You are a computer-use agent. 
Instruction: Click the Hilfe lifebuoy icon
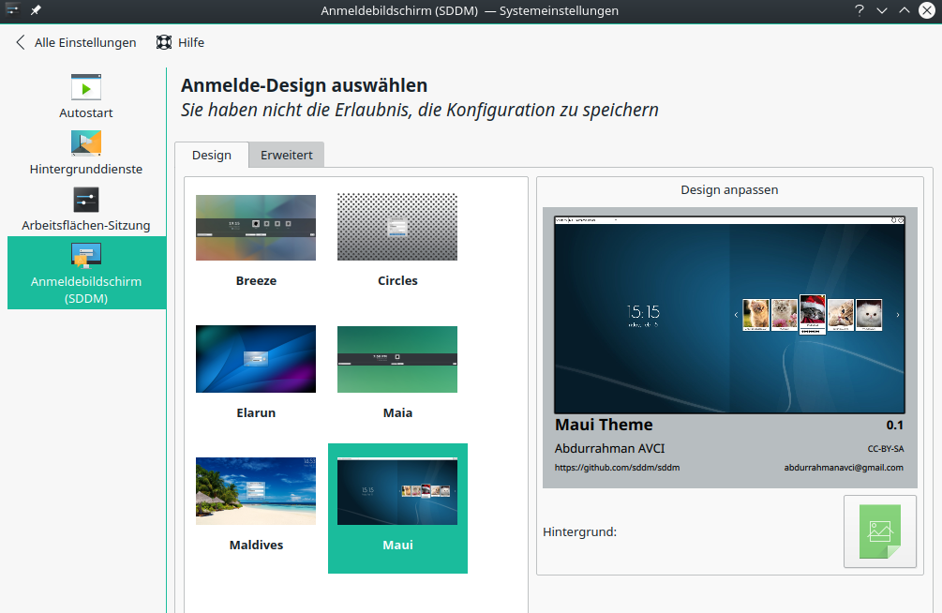coord(164,42)
